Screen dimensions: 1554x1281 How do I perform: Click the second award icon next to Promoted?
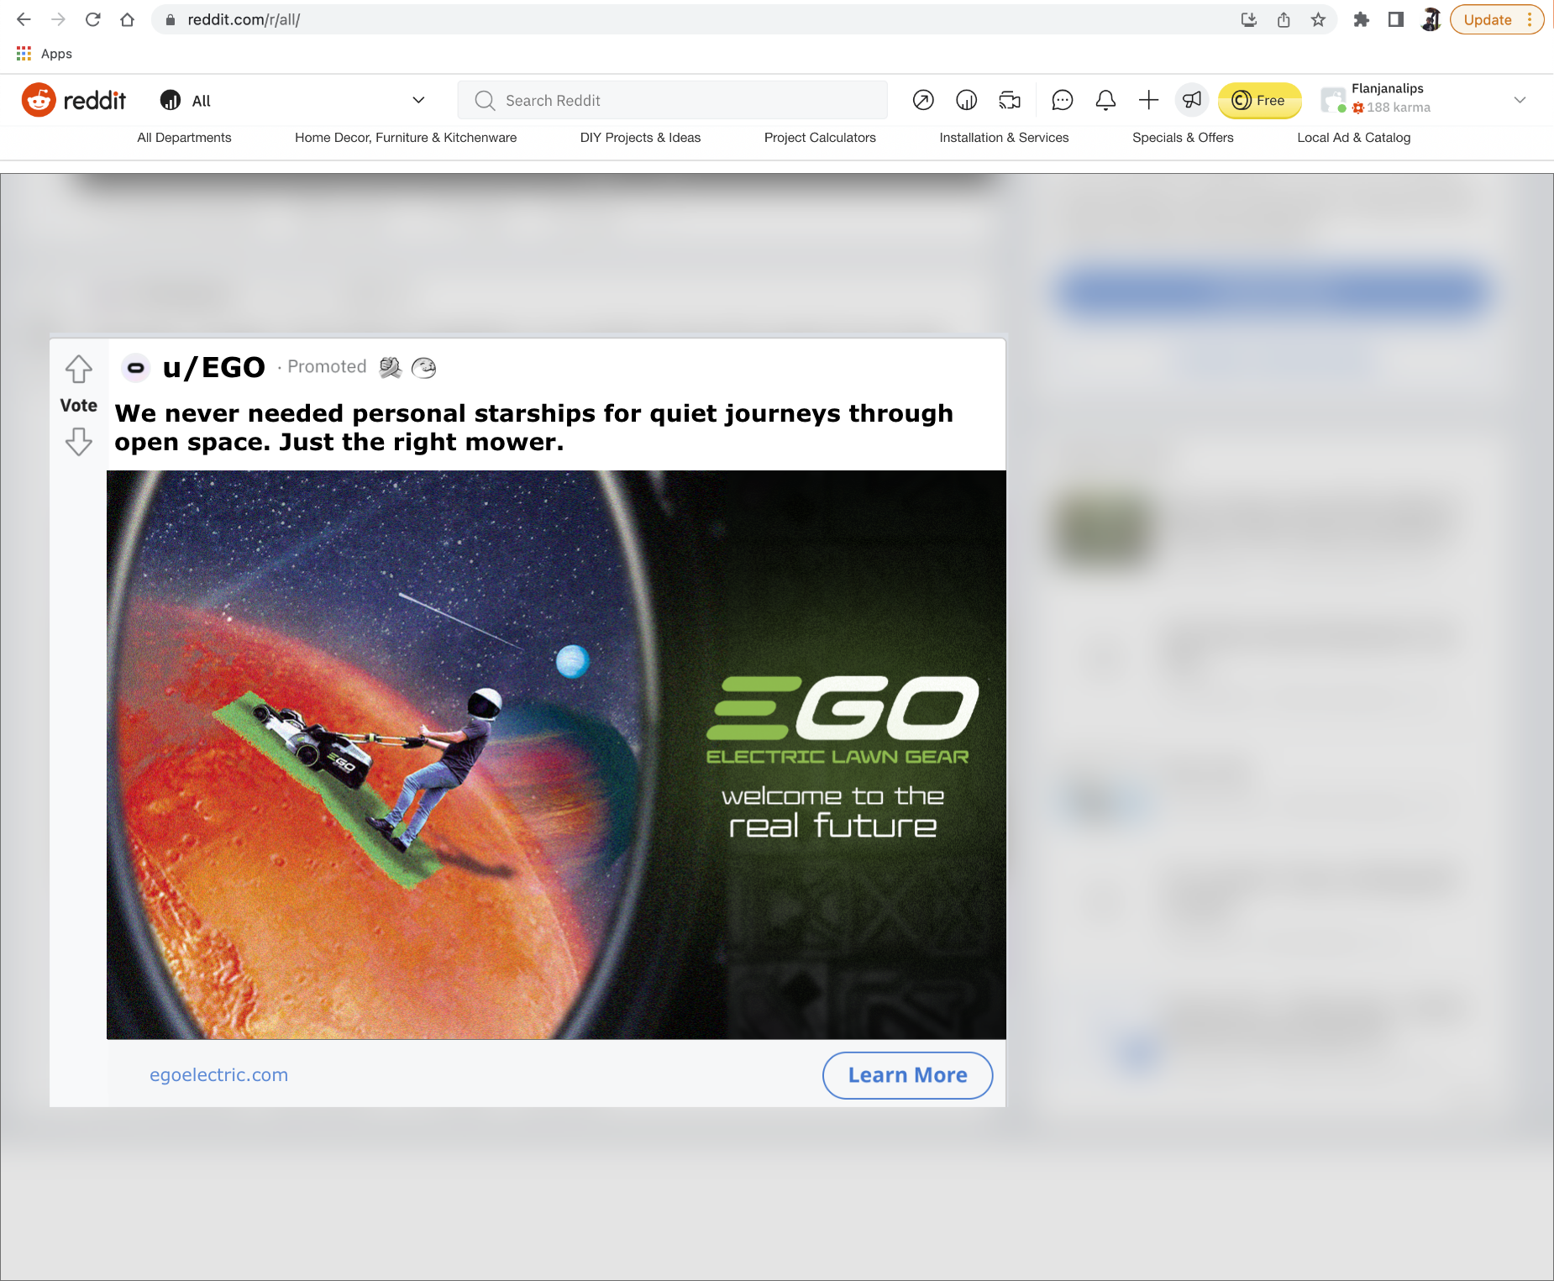[423, 367]
